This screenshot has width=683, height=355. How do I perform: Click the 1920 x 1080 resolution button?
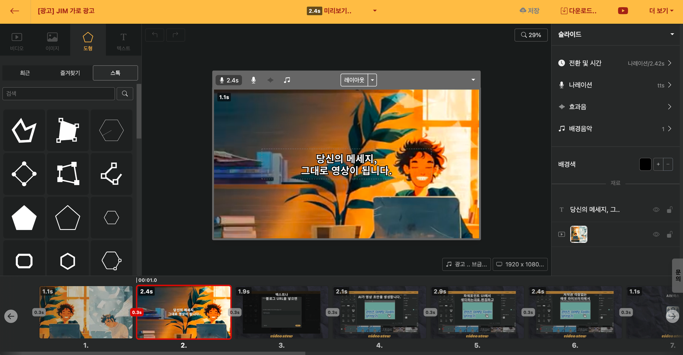pos(520,264)
